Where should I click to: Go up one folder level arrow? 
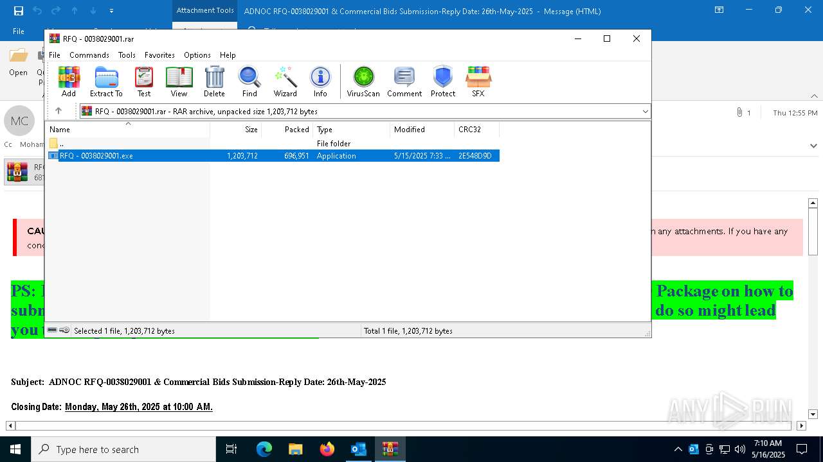tap(59, 111)
